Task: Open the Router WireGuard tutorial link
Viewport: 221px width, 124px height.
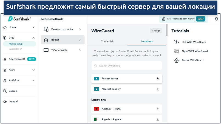Action: click(x=192, y=60)
